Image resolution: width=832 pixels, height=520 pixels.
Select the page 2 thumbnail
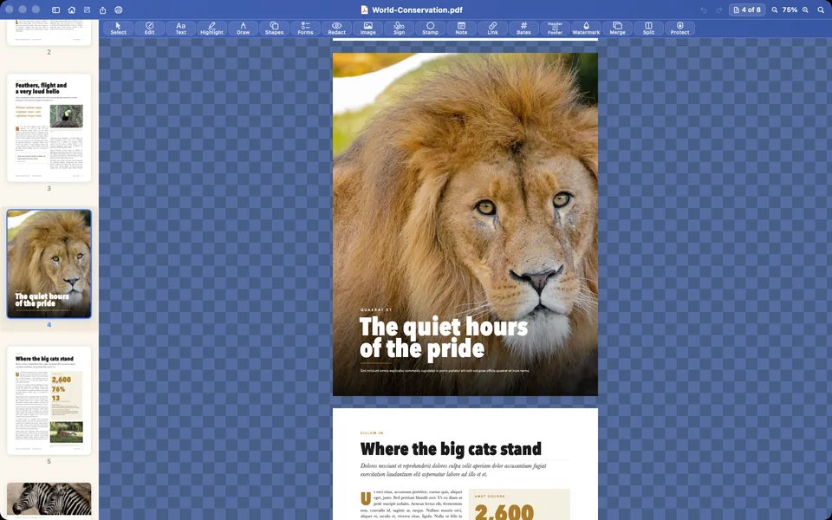point(49,32)
